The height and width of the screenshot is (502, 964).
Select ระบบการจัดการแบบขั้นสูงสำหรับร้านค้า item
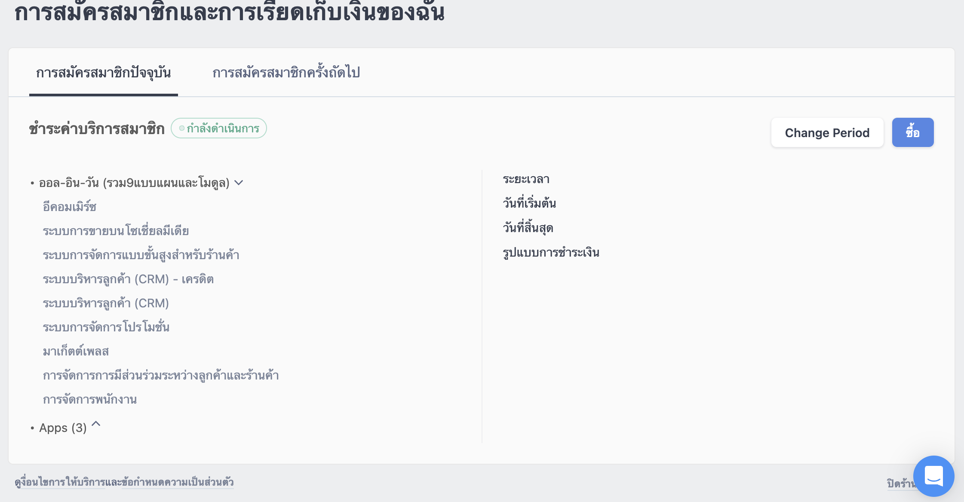(x=141, y=255)
